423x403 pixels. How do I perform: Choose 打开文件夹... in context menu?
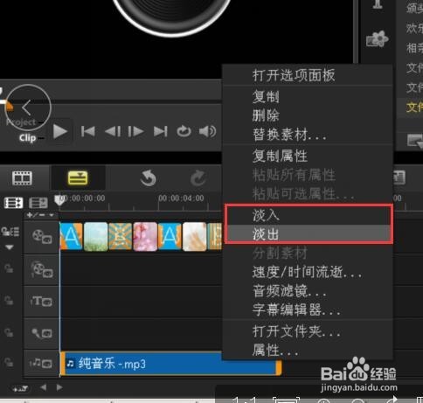coord(309,331)
